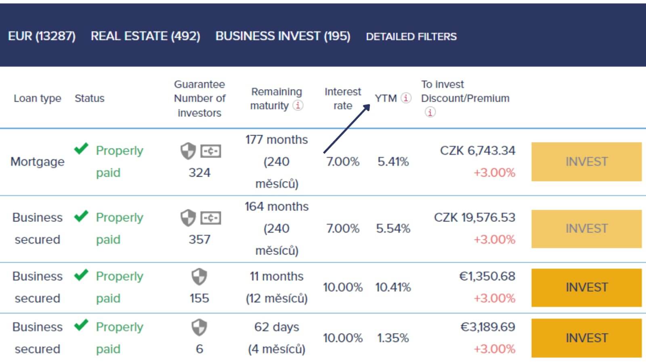
Task: Select the BUSINESS INVEST (195) filter tab
Action: 283,36
